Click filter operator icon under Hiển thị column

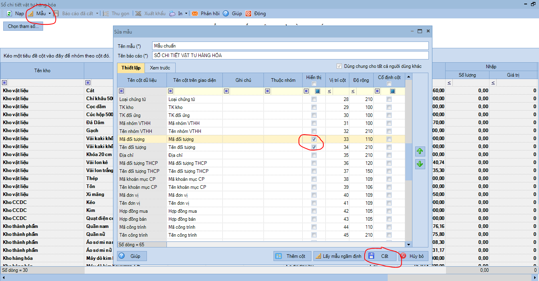[x=306, y=91]
